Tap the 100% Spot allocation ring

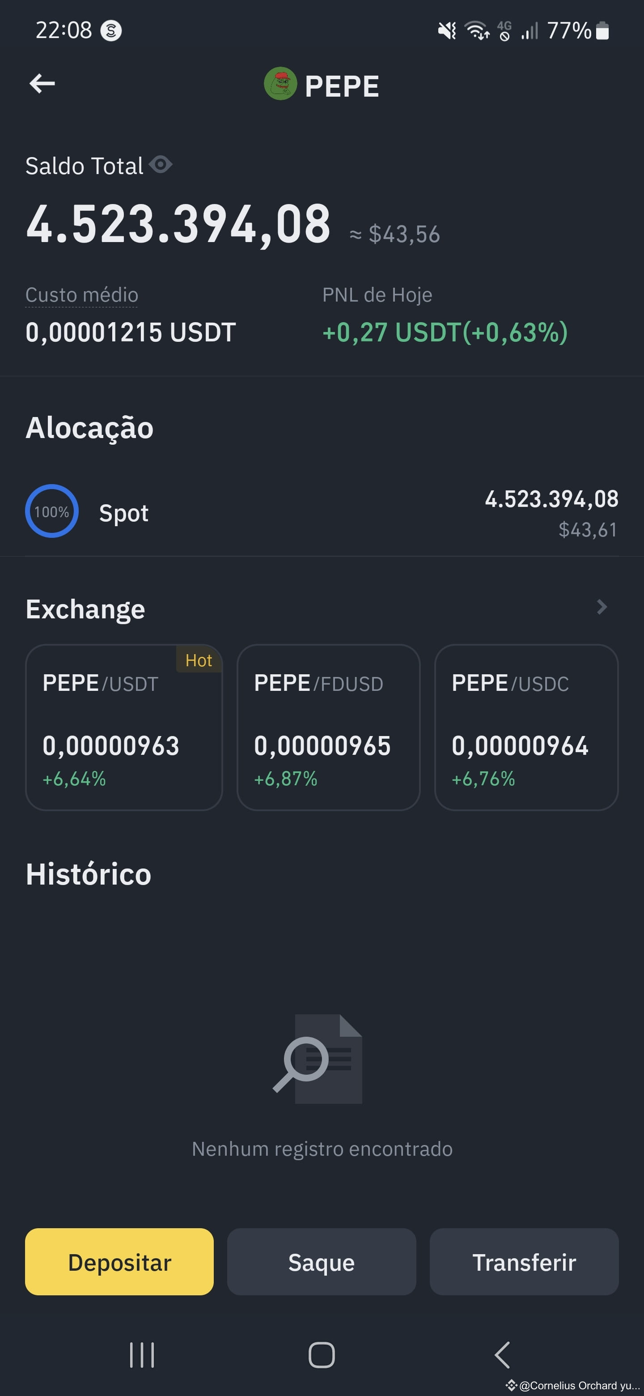tap(52, 511)
